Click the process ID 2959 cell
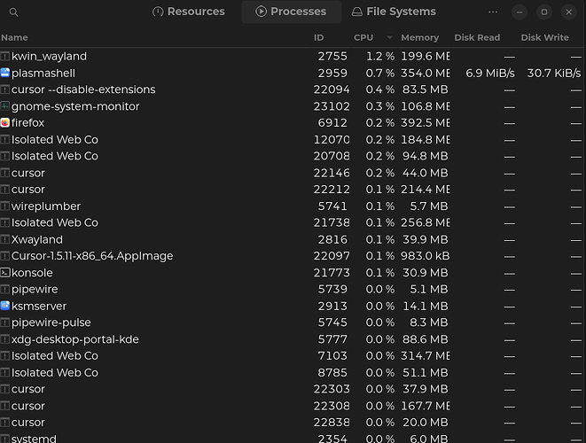 tap(332, 74)
